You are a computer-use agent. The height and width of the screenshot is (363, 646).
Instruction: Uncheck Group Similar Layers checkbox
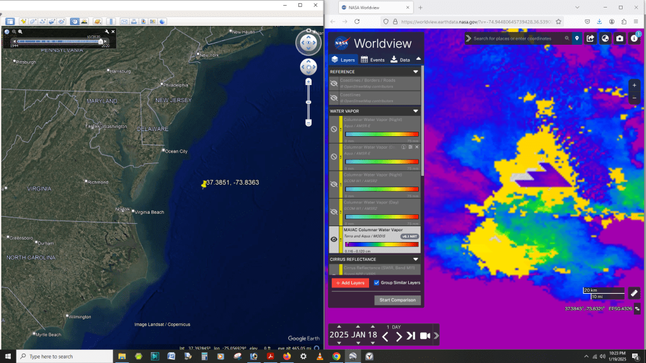[377, 283]
